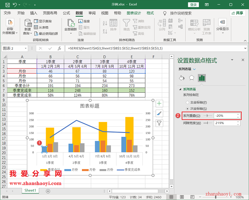Switch to the Chart Design (图表设计) tab
The width and height of the screenshot is (249, 200).
134,13
